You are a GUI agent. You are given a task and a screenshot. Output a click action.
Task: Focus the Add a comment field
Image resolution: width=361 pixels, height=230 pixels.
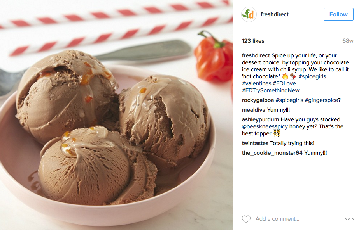[x=297, y=219]
